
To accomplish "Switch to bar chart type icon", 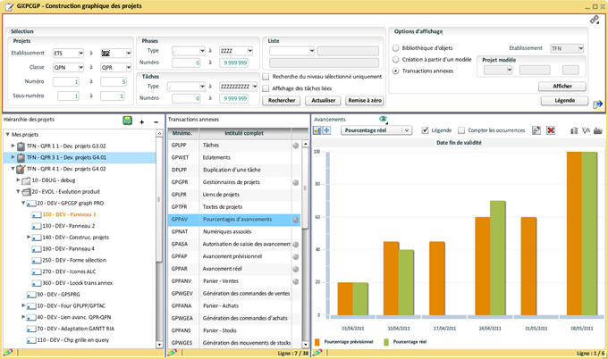I will 573,130.
